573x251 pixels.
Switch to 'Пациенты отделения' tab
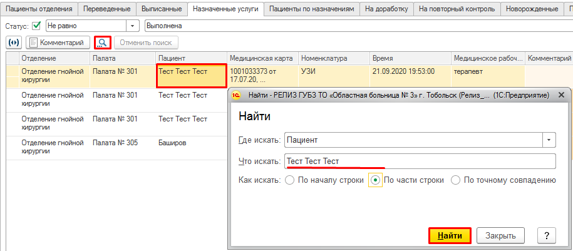pos(39,9)
